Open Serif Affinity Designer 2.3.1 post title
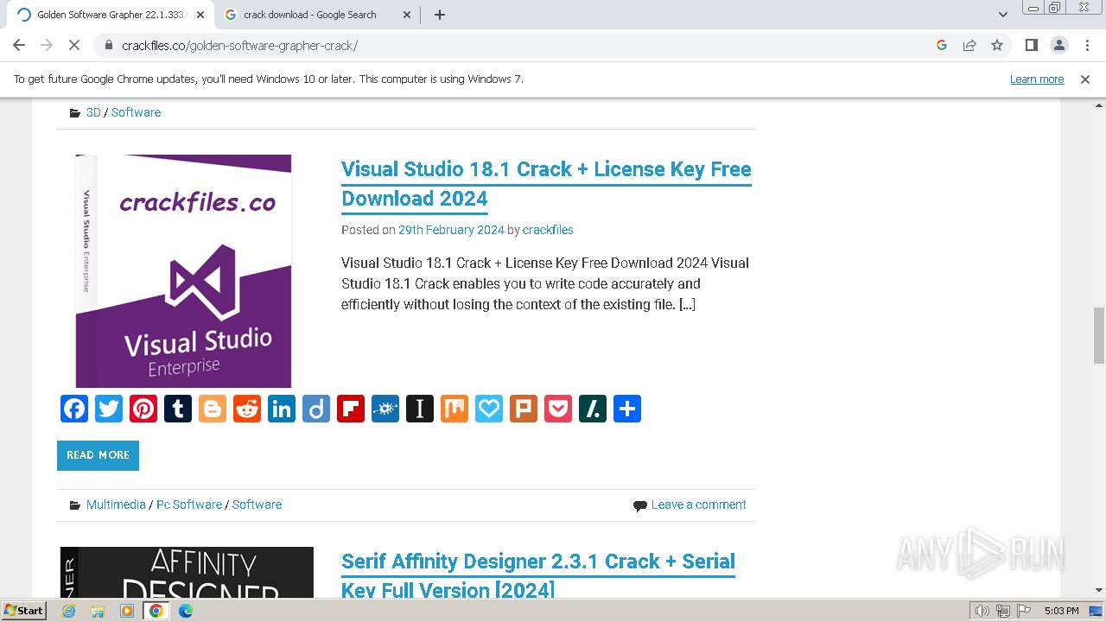The height and width of the screenshot is (622, 1106). point(538,575)
